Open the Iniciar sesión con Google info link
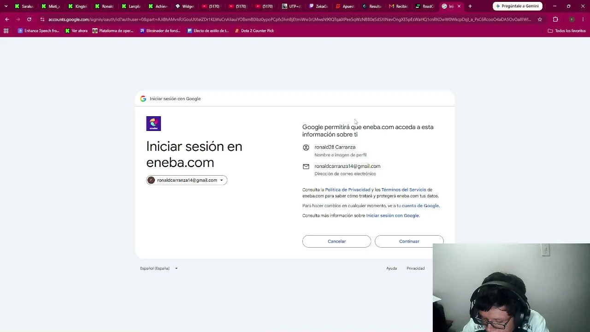This screenshot has height=332, width=590. [392, 215]
